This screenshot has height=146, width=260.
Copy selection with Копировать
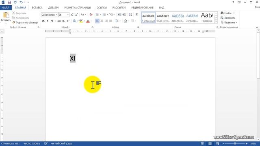click(21, 18)
